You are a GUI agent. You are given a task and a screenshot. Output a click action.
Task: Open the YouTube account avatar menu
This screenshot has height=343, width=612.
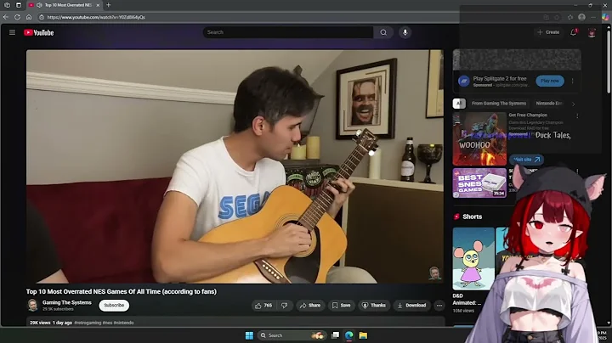592,33
